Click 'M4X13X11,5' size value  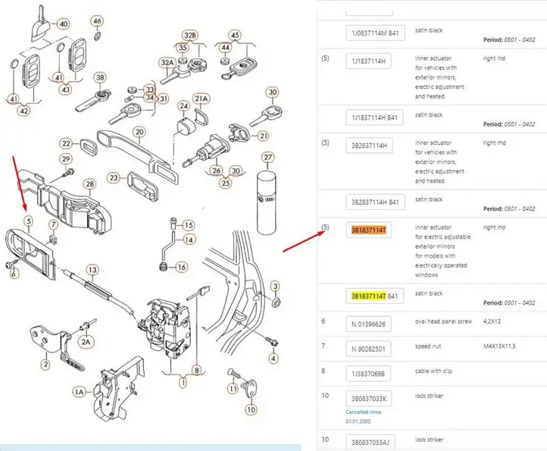pos(499,346)
